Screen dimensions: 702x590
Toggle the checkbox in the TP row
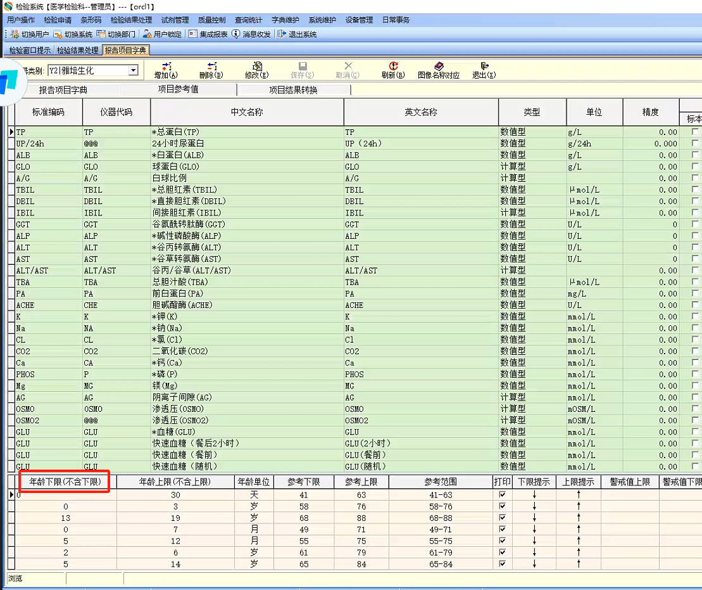695,132
